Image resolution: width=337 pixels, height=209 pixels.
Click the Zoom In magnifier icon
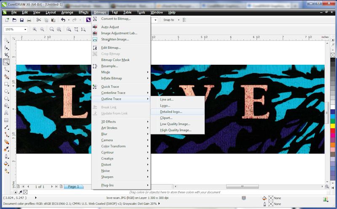(x=35, y=29)
